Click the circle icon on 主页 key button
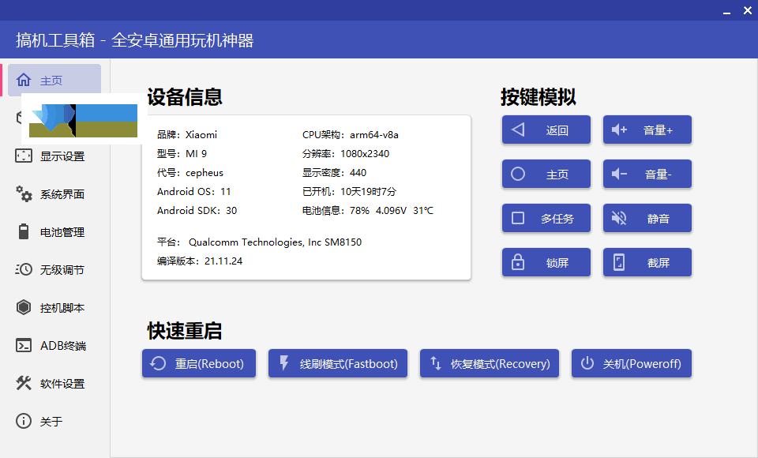The height and width of the screenshot is (458, 758). point(518,174)
